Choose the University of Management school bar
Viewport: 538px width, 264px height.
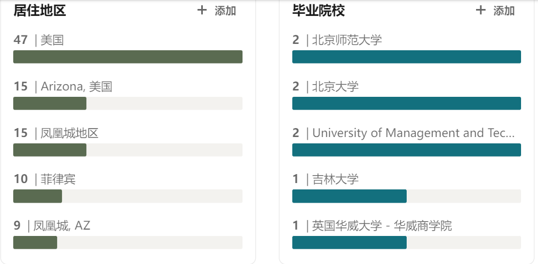pos(406,150)
